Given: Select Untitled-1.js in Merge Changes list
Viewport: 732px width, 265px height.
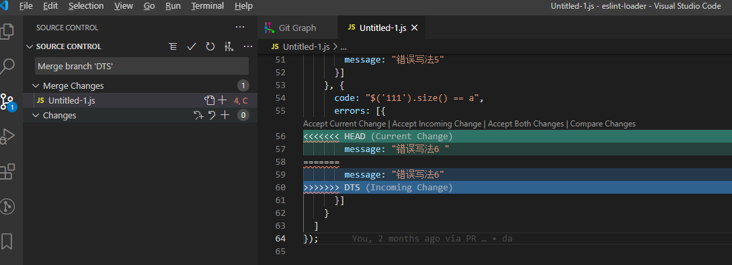Looking at the screenshot, I should pyautogui.click(x=140, y=100).
